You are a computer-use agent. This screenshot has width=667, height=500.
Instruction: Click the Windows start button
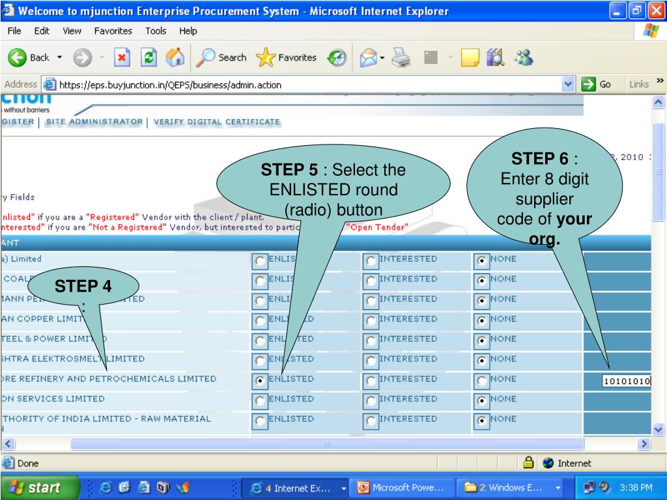[40, 487]
